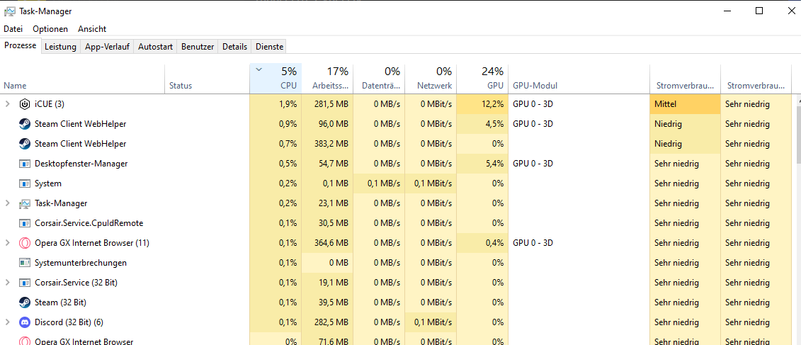Select the iCUE (3) process name

click(50, 104)
